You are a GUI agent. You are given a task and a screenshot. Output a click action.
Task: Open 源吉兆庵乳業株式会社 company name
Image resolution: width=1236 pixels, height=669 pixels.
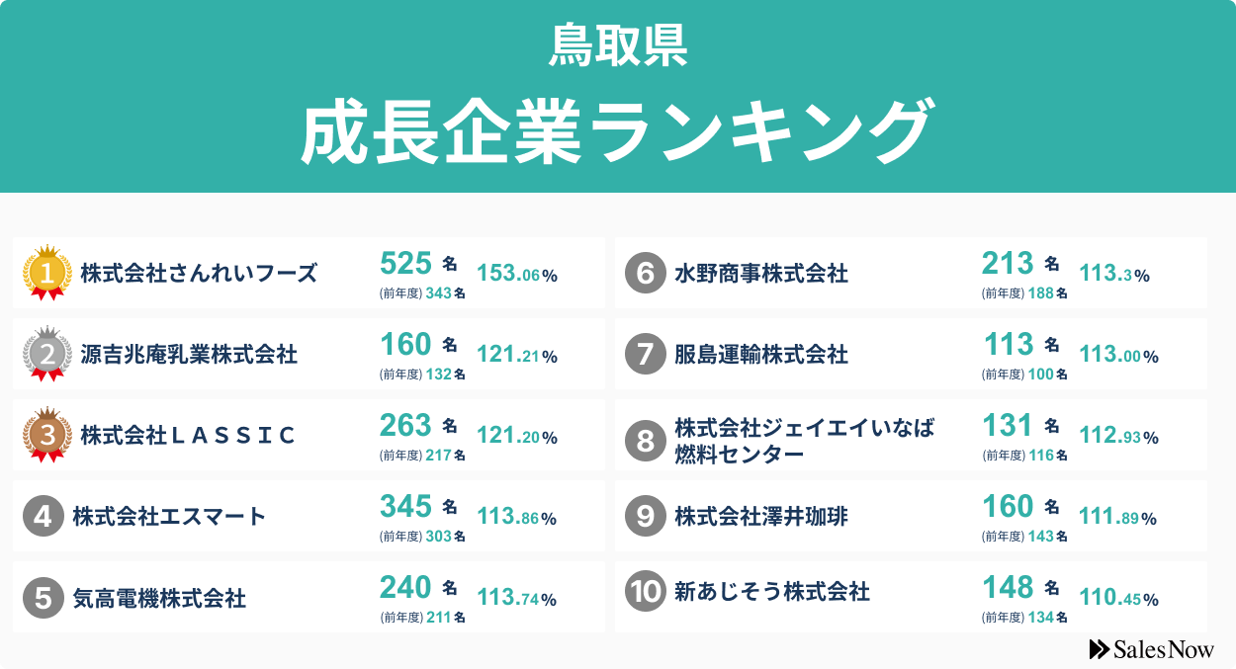189,354
